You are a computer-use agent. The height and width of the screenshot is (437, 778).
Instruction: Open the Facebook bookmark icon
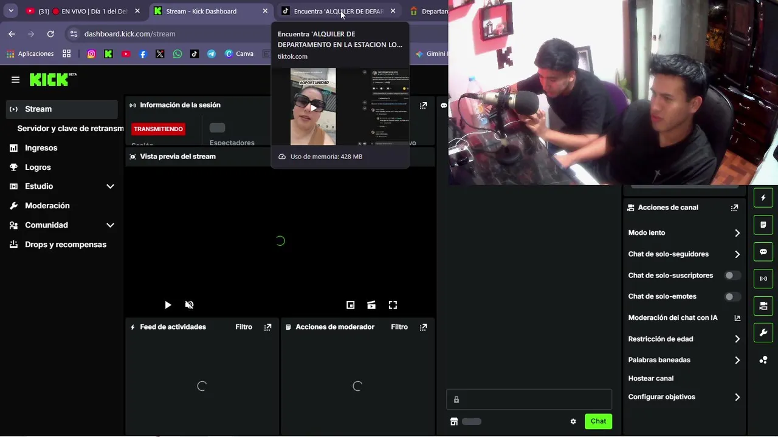tap(143, 54)
